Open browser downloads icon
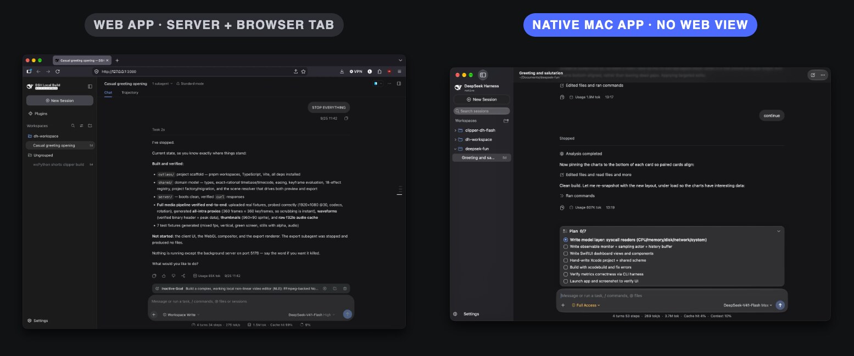The height and width of the screenshot is (356, 854). click(x=342, y=71)
